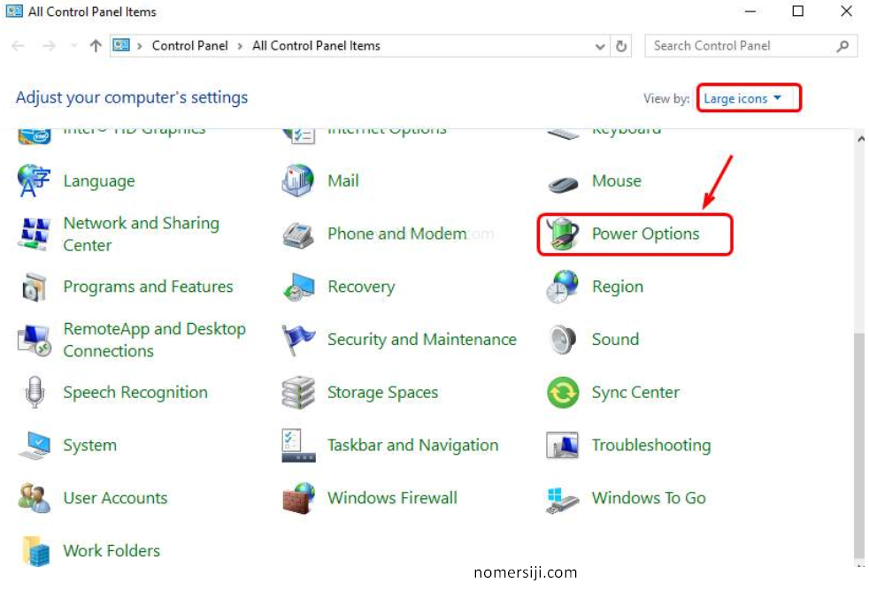Open the Windows Firewall link text
Screen dimensions: 869x590
(x=392, y=497)
